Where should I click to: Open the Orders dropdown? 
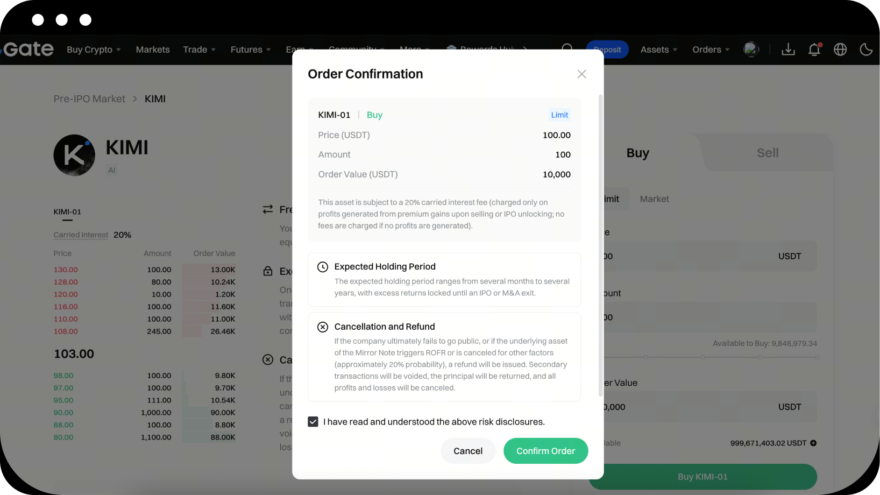tap(711, 49)
